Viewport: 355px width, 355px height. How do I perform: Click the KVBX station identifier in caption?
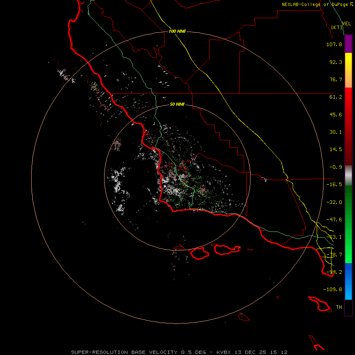click(x=224, y=352)
